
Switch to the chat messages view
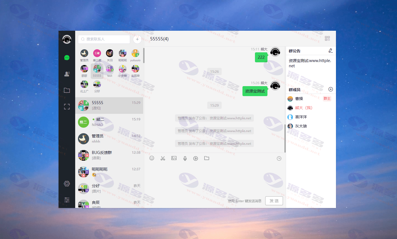[x=67, y=58]
